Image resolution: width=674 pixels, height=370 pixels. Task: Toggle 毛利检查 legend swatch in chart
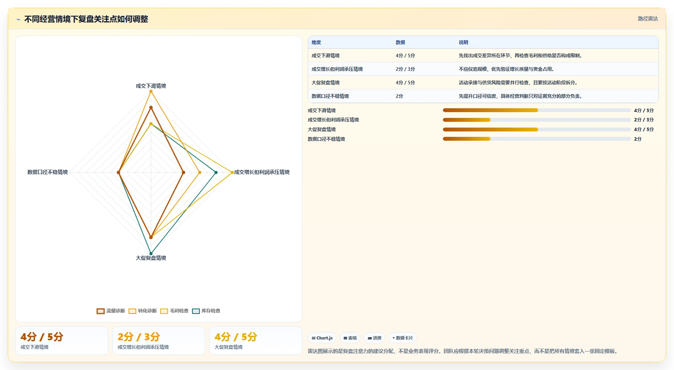pos(164,311)
